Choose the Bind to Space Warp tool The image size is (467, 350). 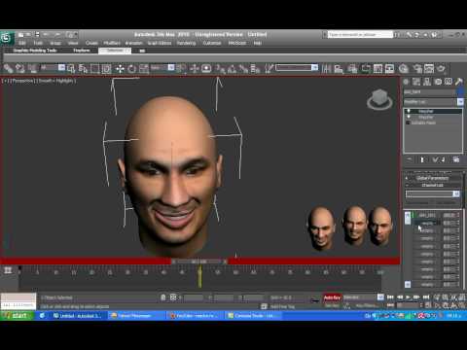[x=32, y=68]
